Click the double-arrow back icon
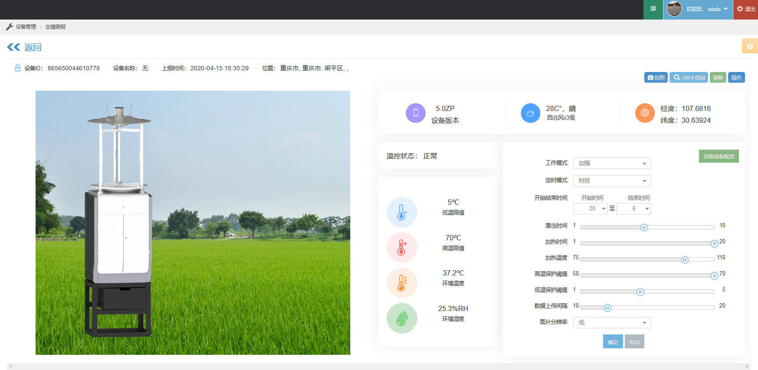 (x=14, y=47)
